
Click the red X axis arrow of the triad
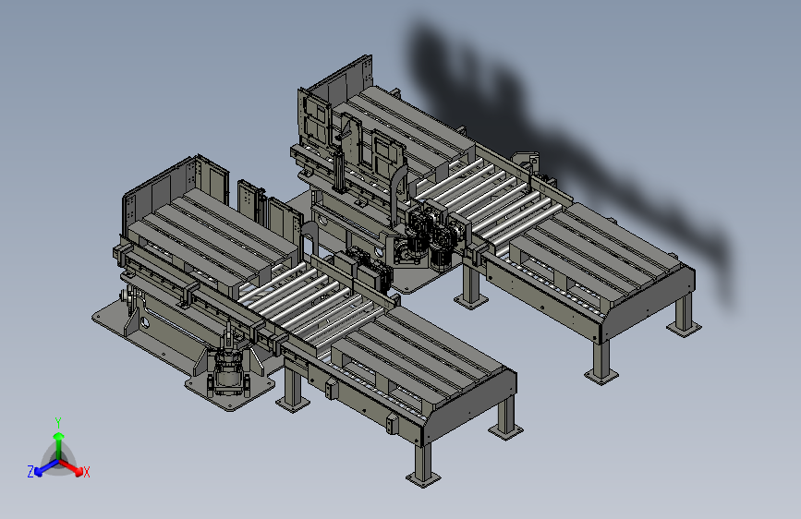tap(71, 467)
